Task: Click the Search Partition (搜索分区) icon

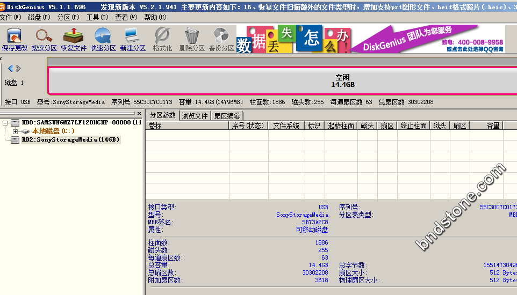Action: [44, 40]
